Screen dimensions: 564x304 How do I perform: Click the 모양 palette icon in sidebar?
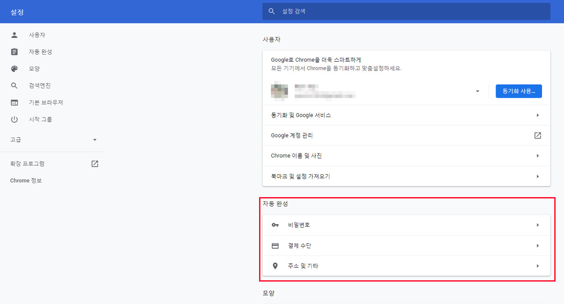coord(15,69)
